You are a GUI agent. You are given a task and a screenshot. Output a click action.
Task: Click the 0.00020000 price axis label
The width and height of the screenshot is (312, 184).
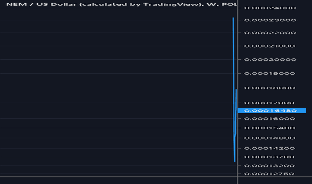click(270, 59)
